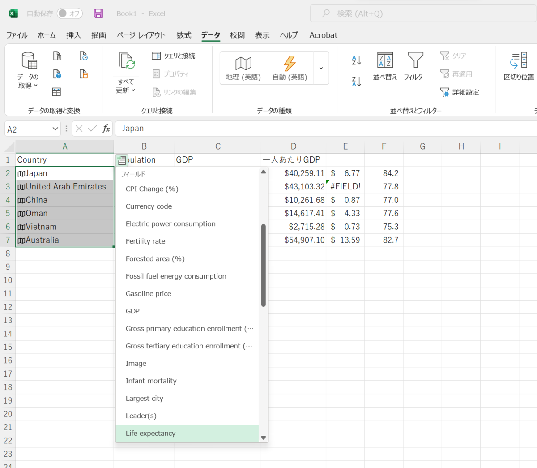Click the From Table/Range grid icon
This screenshot has width=537, height=468.
click(x=57, y=92)
